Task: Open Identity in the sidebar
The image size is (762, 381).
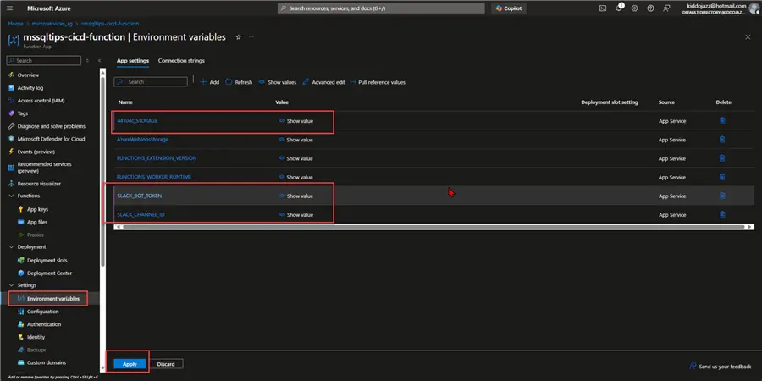Action: (36, 337)
